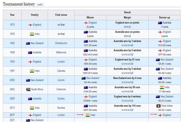
Task: Open the Centurion venue link
Action: (61, 89)
